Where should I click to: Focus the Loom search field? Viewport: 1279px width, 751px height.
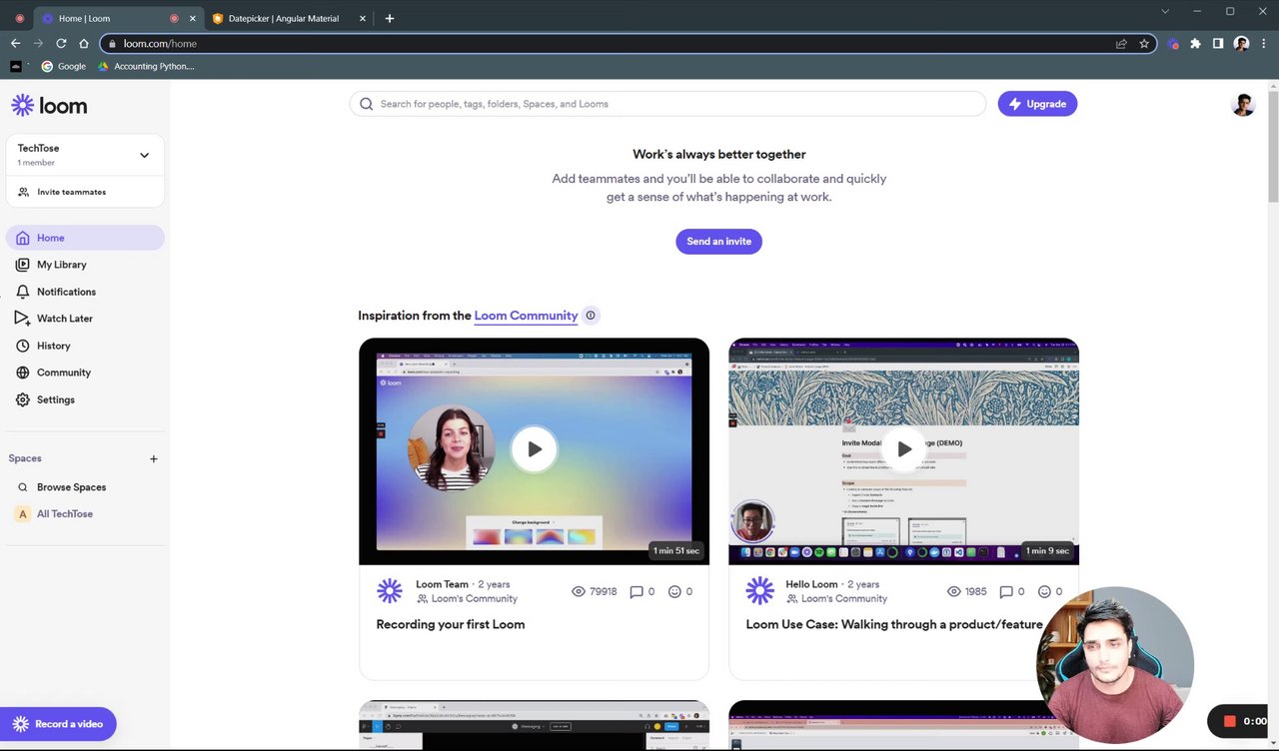667,104
